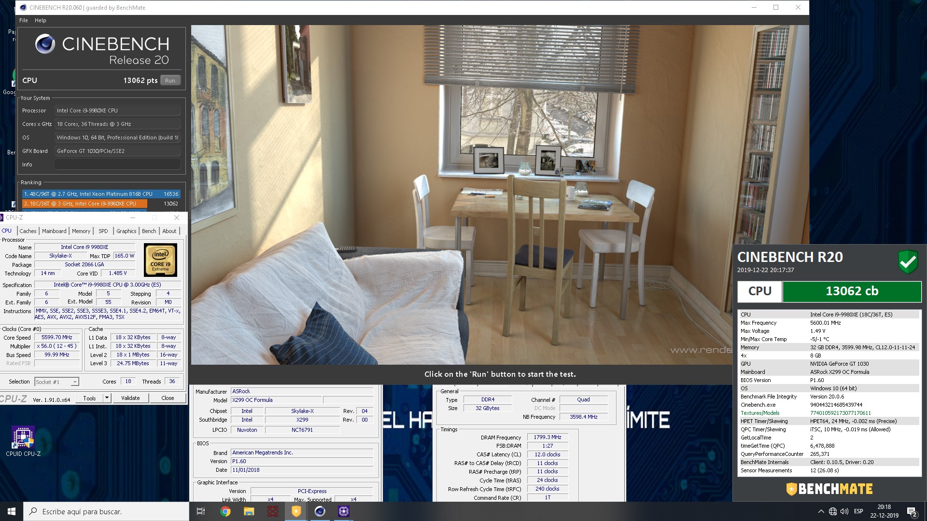Click the BenchMate logo at panel bottom
The height and width of the screenshot is (521, 927).
point(829,489)
